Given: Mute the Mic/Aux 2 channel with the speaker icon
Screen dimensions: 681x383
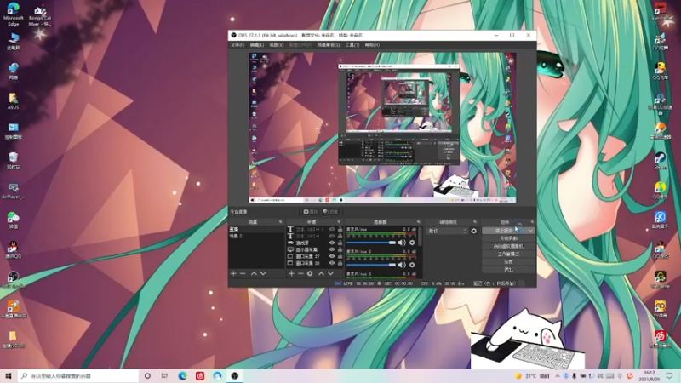Looking at the screenshot, I should click(x=402, y=265).
